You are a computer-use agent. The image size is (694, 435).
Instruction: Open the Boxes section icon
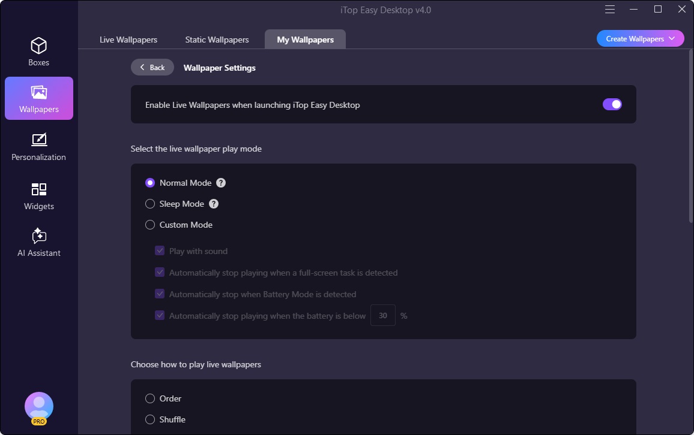pos(39,46)
